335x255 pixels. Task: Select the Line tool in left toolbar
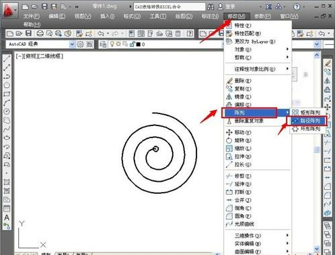7,58
